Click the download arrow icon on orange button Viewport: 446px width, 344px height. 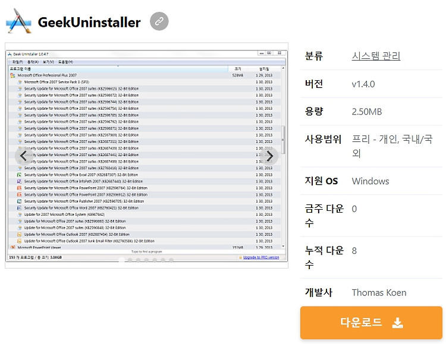(397, 323)
